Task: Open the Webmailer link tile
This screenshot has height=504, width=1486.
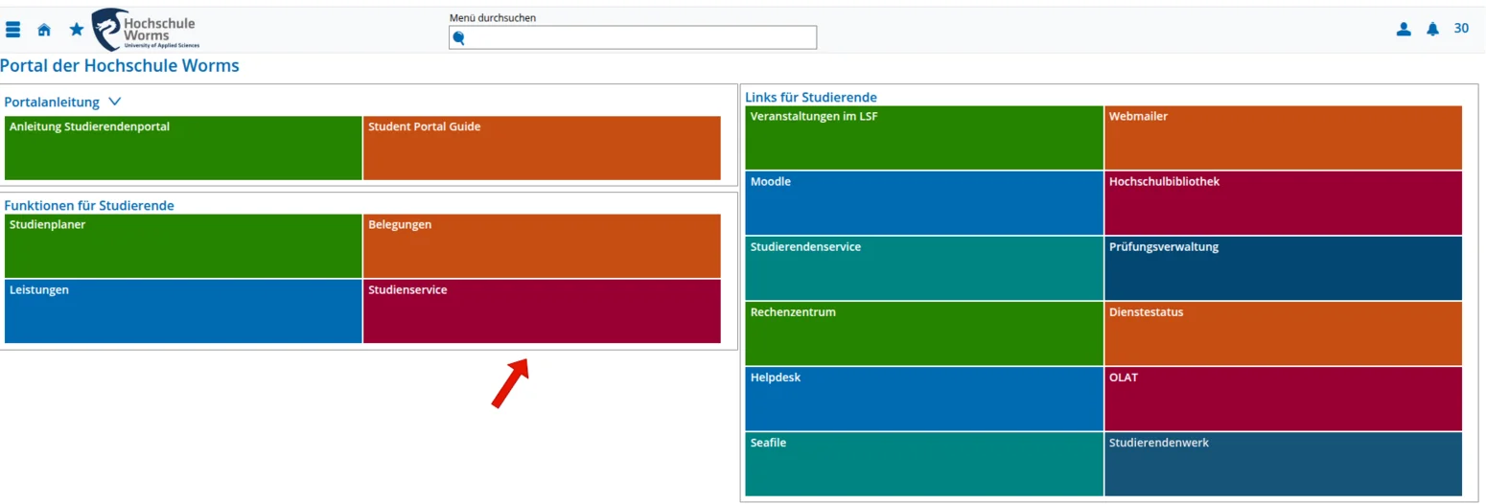Action: click(1284, 137)
